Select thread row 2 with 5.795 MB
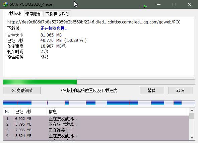The height and width of the screenshot is (143, 198). [96, 124]
